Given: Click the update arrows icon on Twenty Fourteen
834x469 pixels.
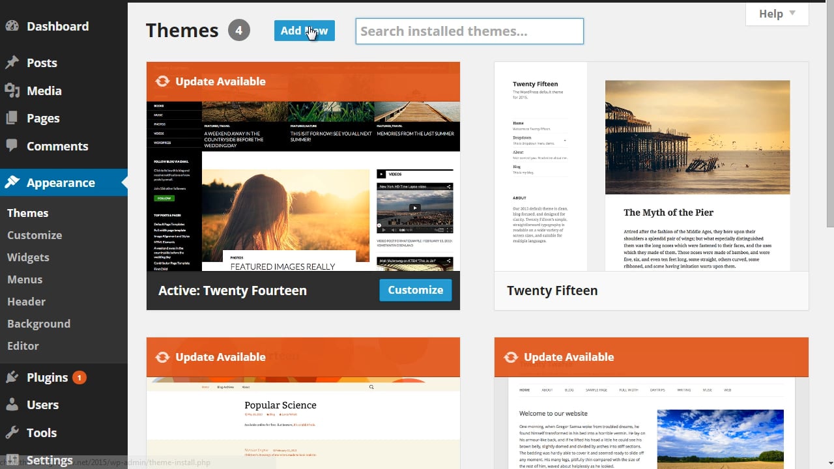Looking at the screenshot, I should click(162, 81).
